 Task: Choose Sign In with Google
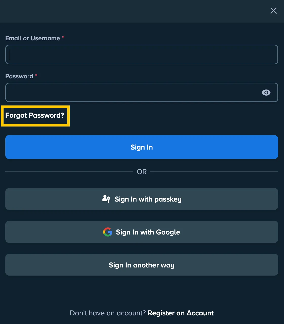[x=142, y=232]
